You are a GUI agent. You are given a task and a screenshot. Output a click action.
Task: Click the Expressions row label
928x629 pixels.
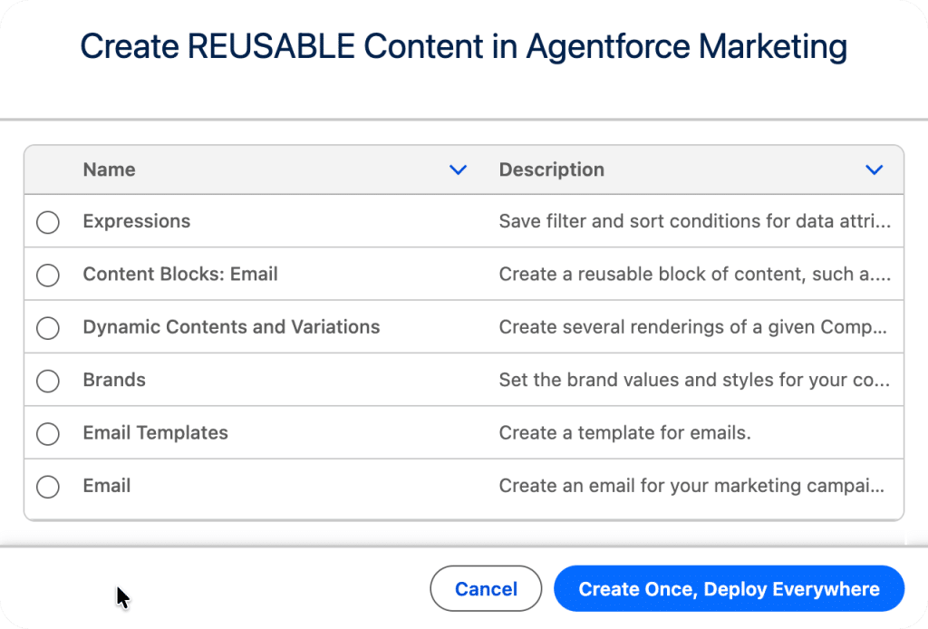click(x=136, y=221)
